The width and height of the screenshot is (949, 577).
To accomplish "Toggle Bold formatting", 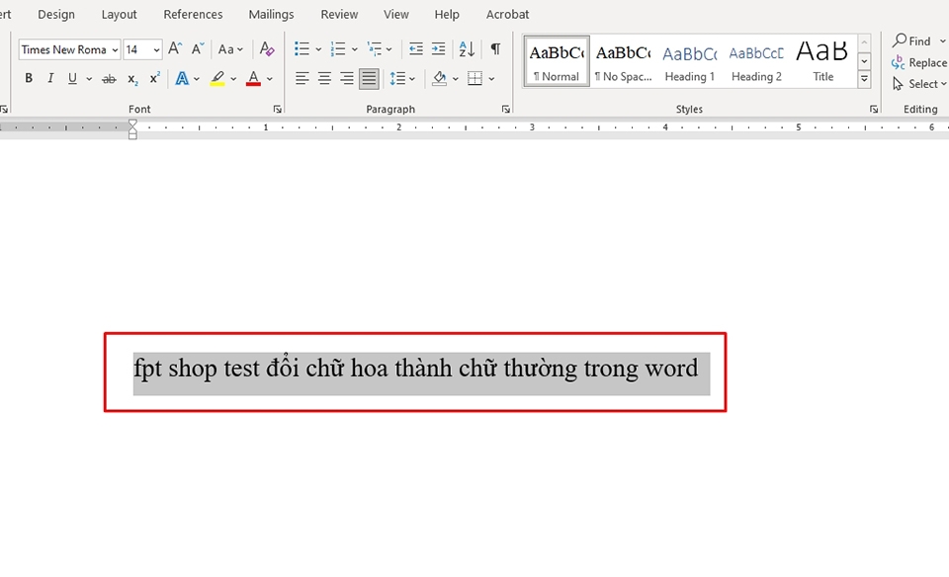I will click(29, 79).
